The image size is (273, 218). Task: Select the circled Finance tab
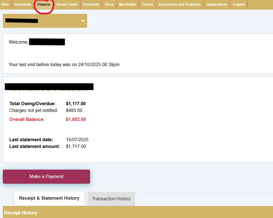44,5
